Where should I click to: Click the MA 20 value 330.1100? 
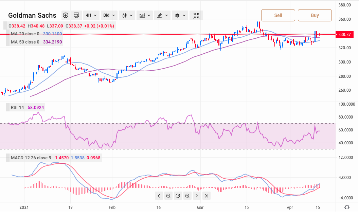(x=52, y=34)
